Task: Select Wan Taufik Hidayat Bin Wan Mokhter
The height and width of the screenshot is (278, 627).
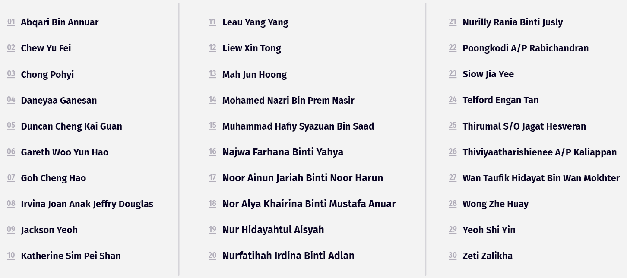Action: click(541, 178)
